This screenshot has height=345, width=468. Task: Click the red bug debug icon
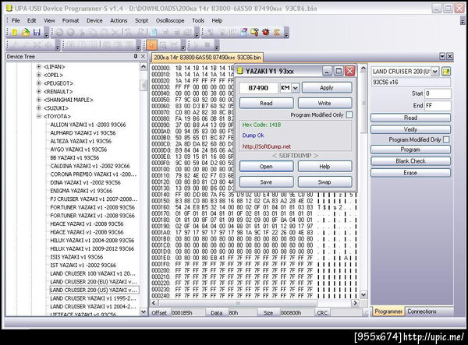tap(266, 32)
